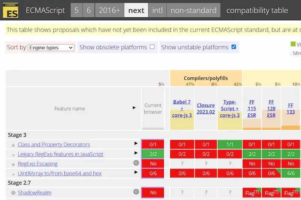Select the next tab
This screenshot has height=200, width=301.
click(136, 10)
